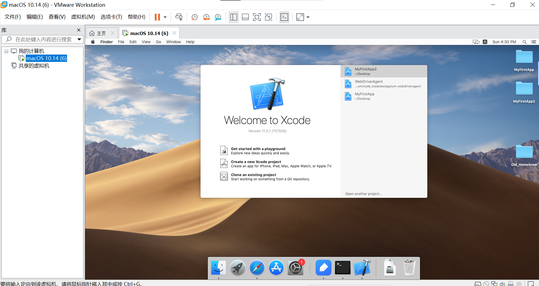Open Spotlight search magnifier icon
The width and height of the screenshot is (539, 286).
525,42
